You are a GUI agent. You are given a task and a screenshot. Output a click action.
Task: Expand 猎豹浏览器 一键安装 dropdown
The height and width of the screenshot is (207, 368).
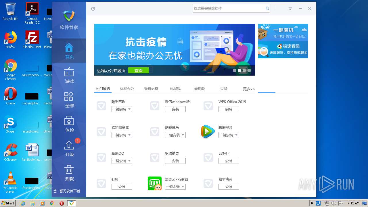click(x=130, y=135)
